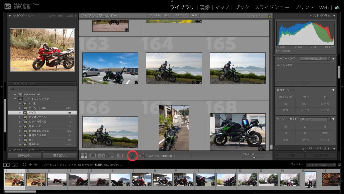
Task: Open the マップ module tab
Action: point(222,7)
